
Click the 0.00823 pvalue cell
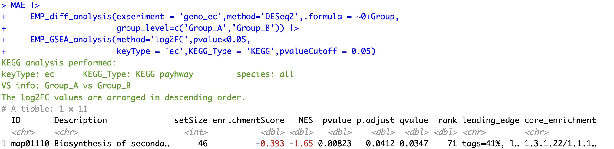(335, 143)
